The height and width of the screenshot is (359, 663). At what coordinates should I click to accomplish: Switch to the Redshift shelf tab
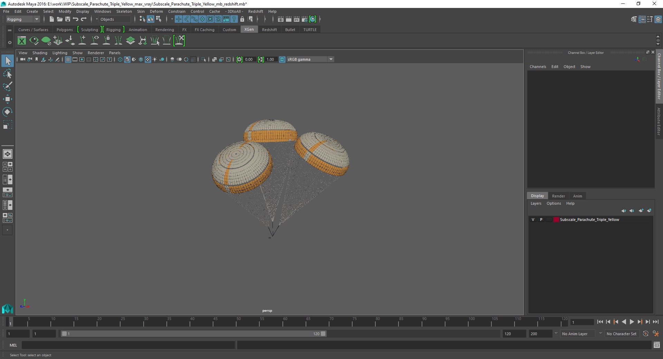pyautogui.click(x=269, y=30)
